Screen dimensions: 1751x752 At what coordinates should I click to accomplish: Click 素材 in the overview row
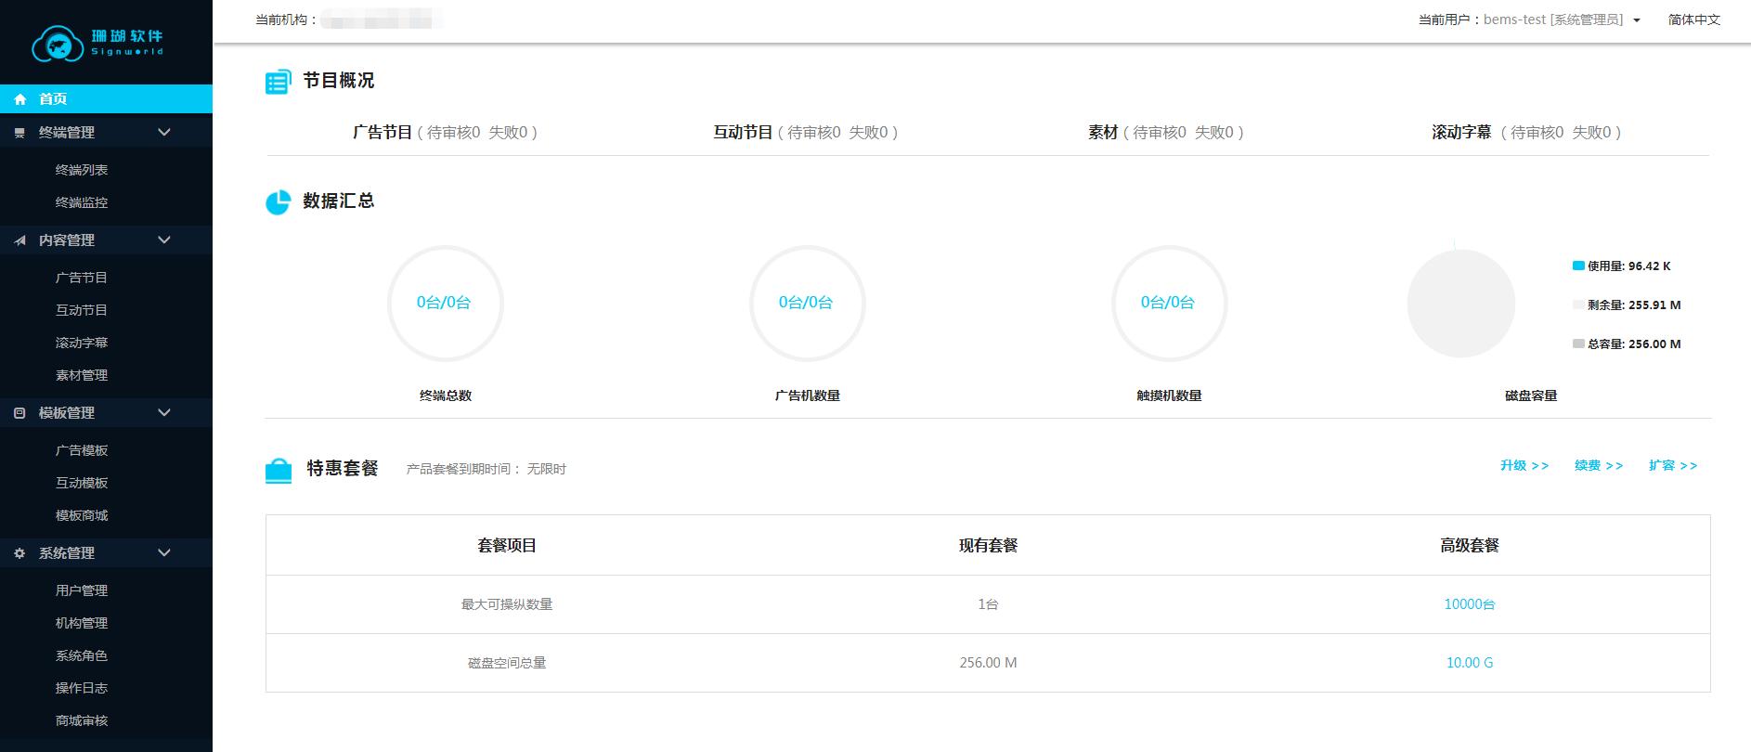pyautogui.click(x=1103, y=133)
